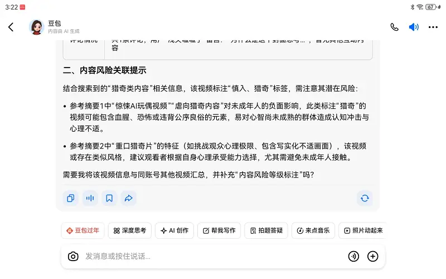446x279 pixels.
Task: Open the three-dot more options menu
Action: [x=433, y=27]
